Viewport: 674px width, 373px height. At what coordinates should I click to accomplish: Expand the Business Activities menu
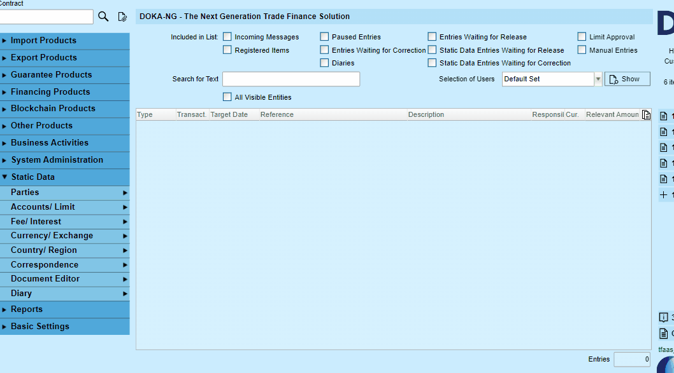[64, 143]
